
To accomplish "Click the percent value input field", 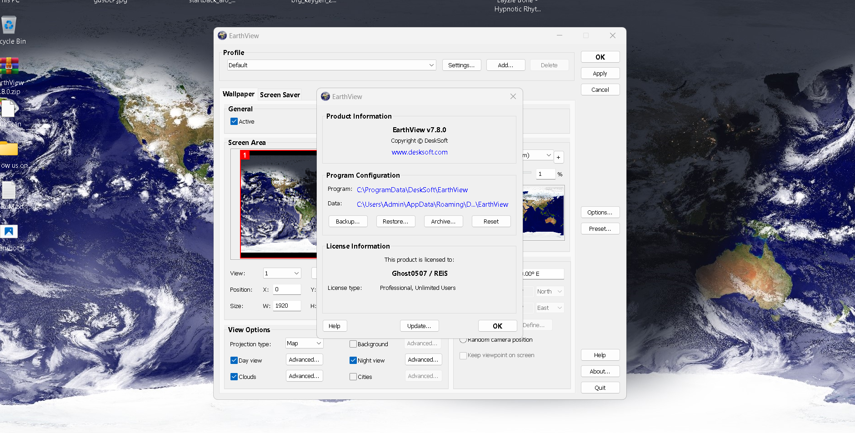I will [545, 174].
